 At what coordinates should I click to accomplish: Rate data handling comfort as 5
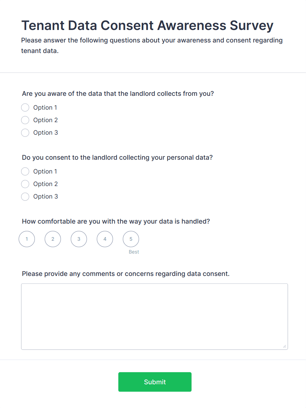[x=131, y=239]
